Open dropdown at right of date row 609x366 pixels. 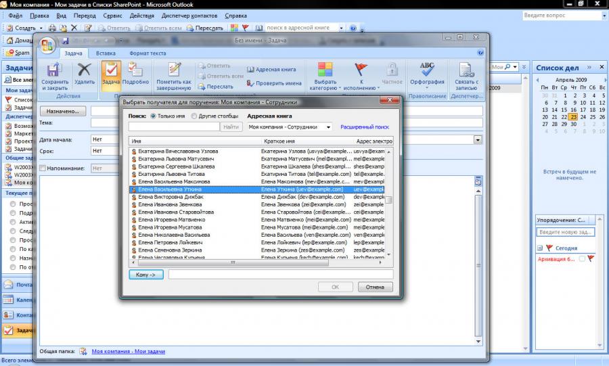click(x=478, y=140)
